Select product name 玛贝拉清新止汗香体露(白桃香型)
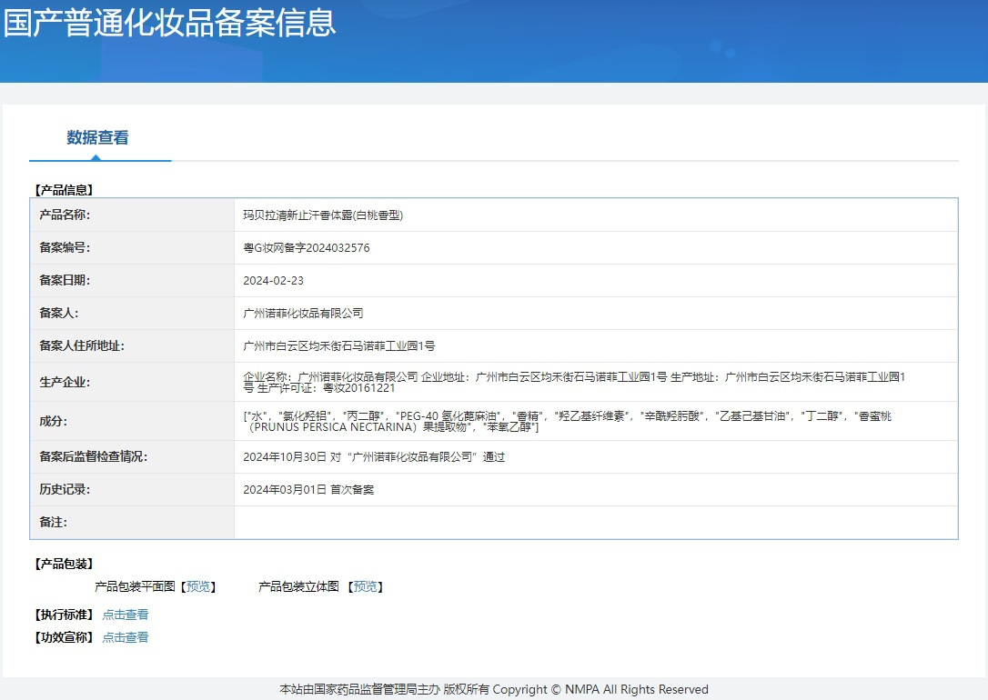This screenshot has height=700, width=988. click(323, 215)
